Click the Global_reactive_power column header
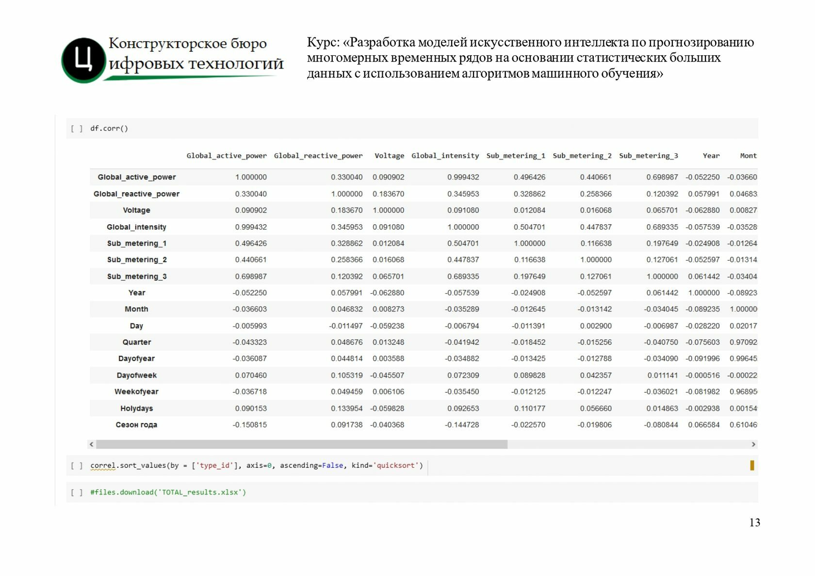 pyautogui.click(x=318, y=156)
